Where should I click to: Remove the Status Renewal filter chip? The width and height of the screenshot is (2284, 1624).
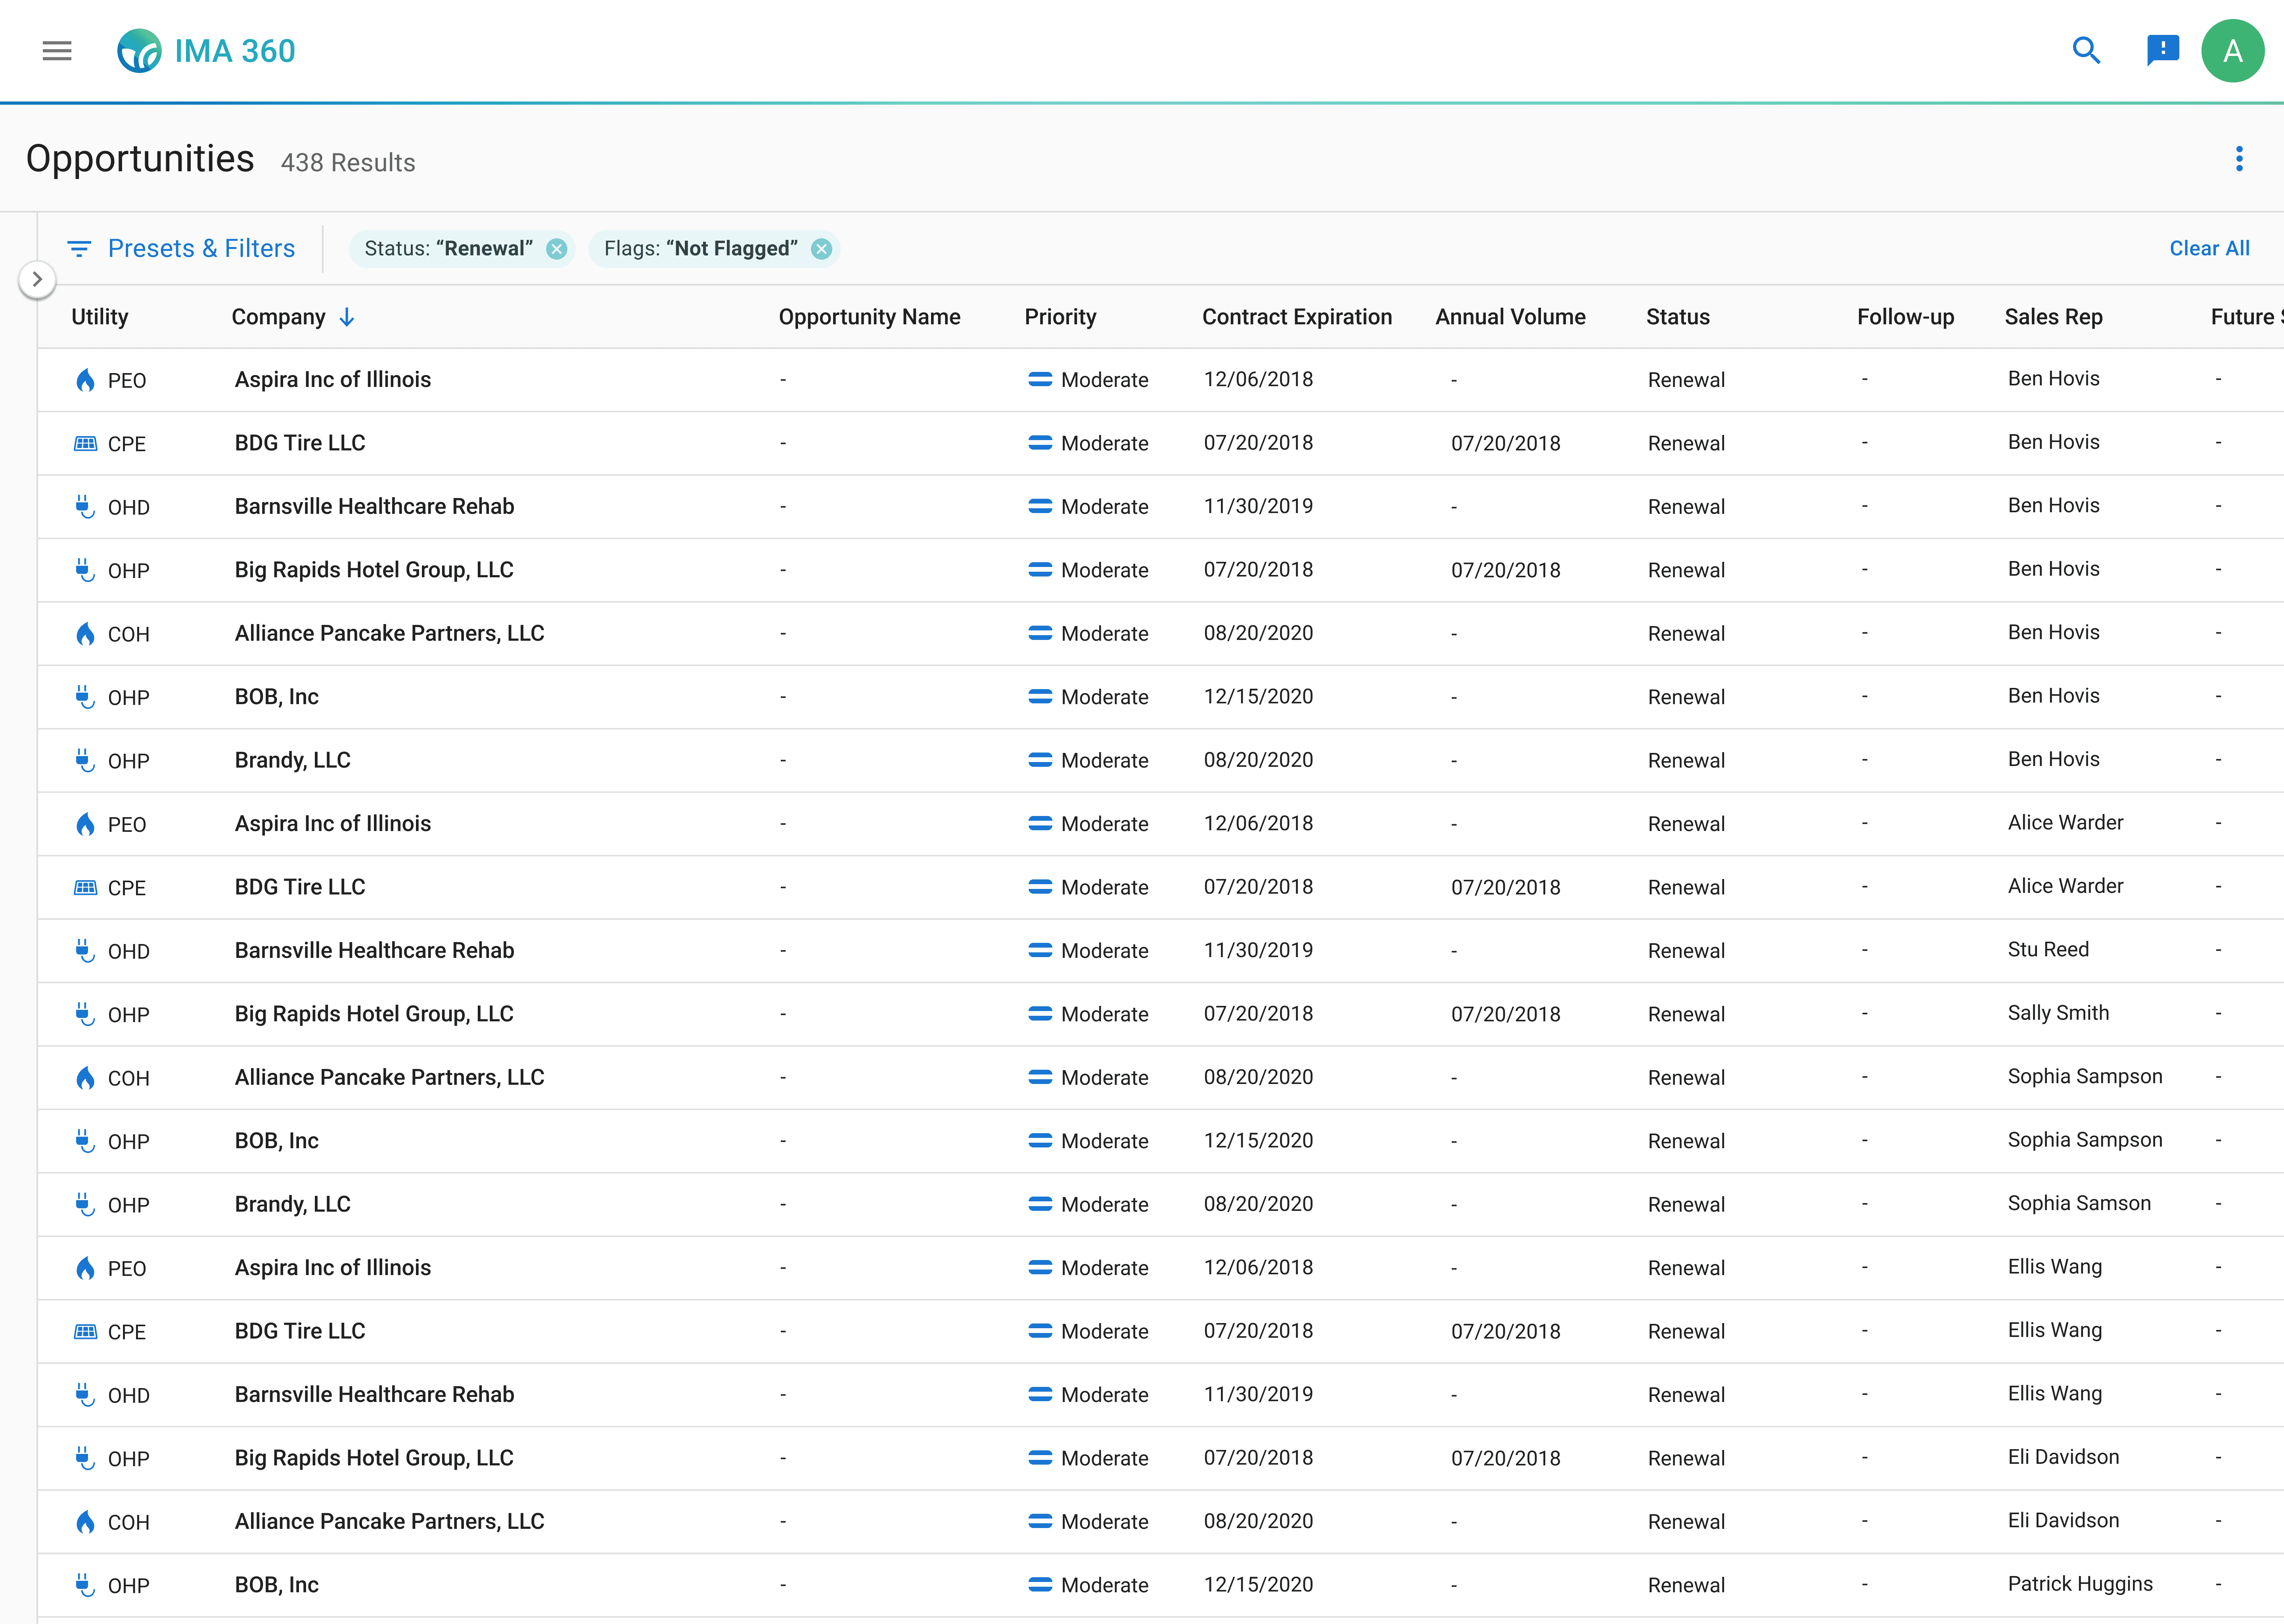(557, 249)
